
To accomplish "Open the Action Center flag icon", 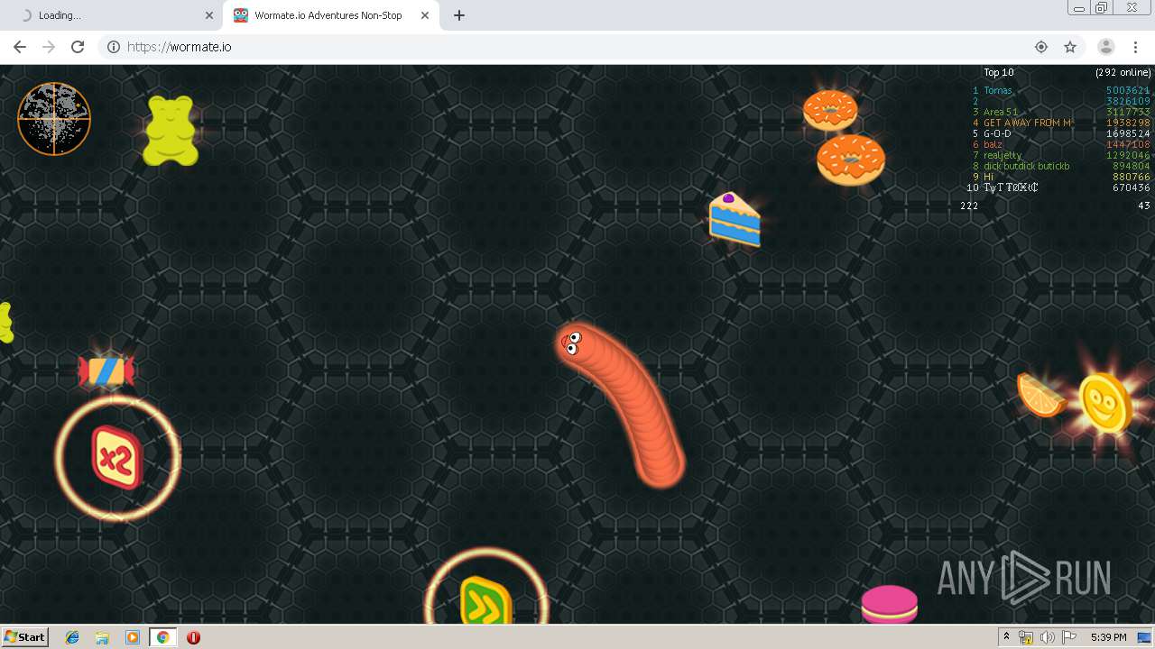I will click(x=1069, y=637).
